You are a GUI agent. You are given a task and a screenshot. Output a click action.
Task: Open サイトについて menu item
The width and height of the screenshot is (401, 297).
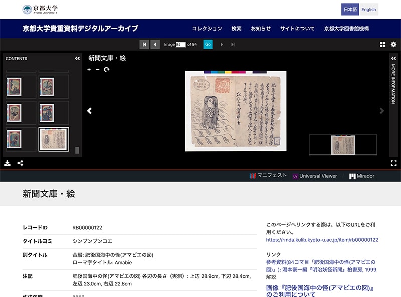(297, 29)
